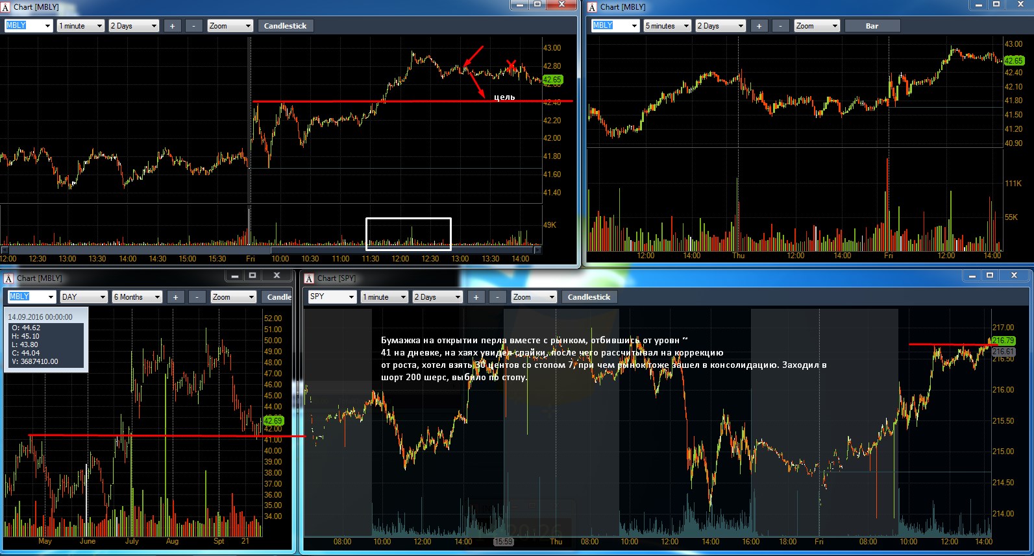Open symbol dropdown in MBLY 5 minutes chart
The height and width of the screenshot is (556, 1034).
coord(634,26)
